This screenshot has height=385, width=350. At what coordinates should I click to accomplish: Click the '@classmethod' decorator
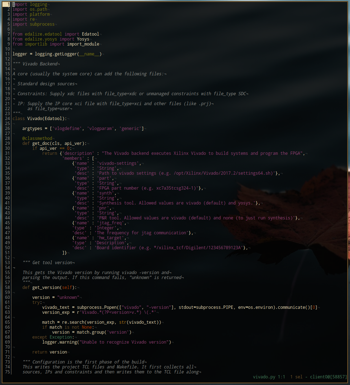(37, 138)
